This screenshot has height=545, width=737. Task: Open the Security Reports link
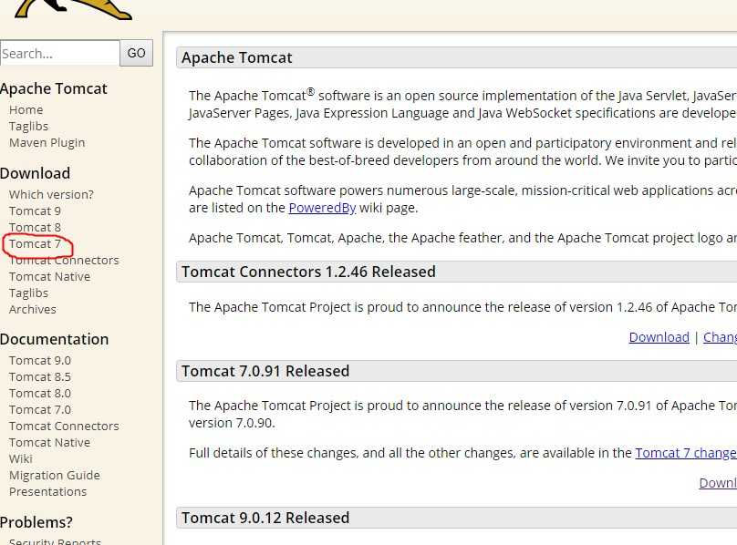click(x=55, y=541)
